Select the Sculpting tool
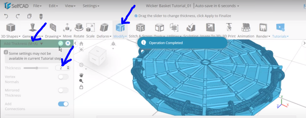 tap(191, 30)
